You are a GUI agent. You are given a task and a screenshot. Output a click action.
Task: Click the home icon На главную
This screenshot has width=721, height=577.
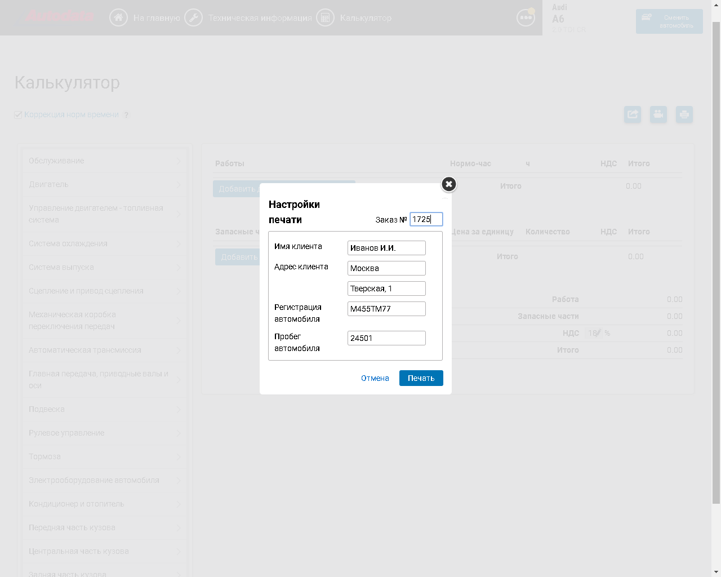point(118,17)
